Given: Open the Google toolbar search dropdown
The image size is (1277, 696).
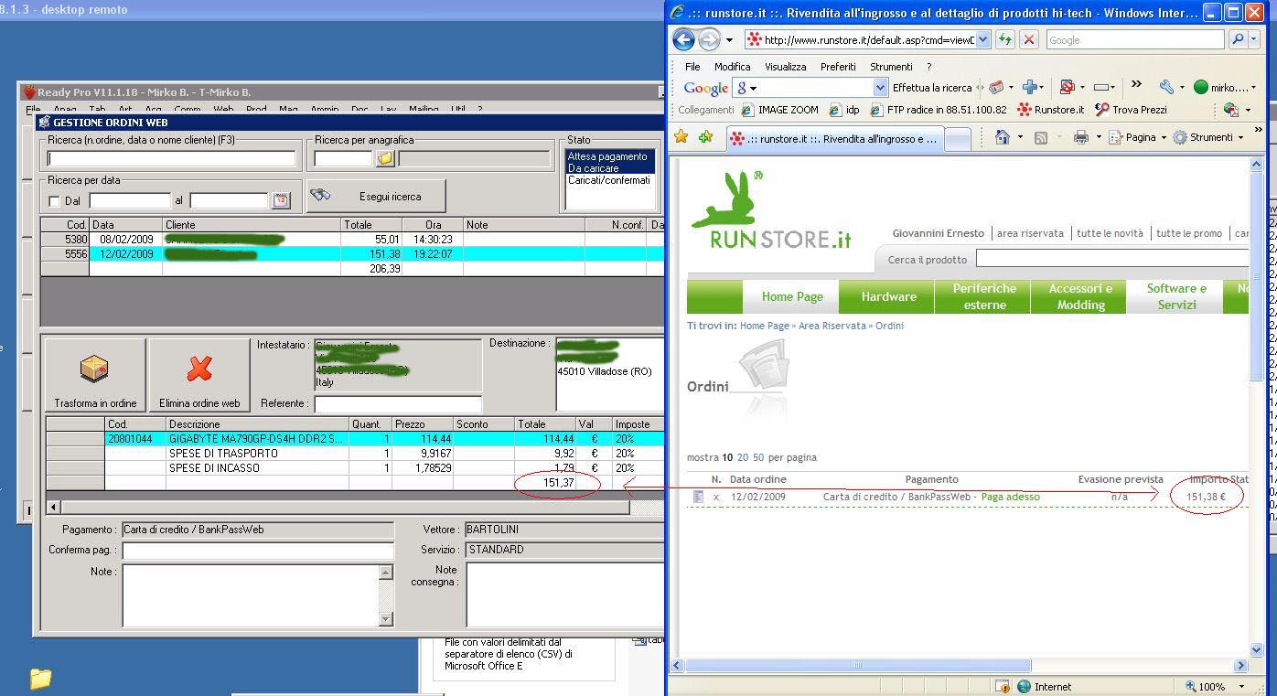Looking at the screenshot, I should [880, 88].
